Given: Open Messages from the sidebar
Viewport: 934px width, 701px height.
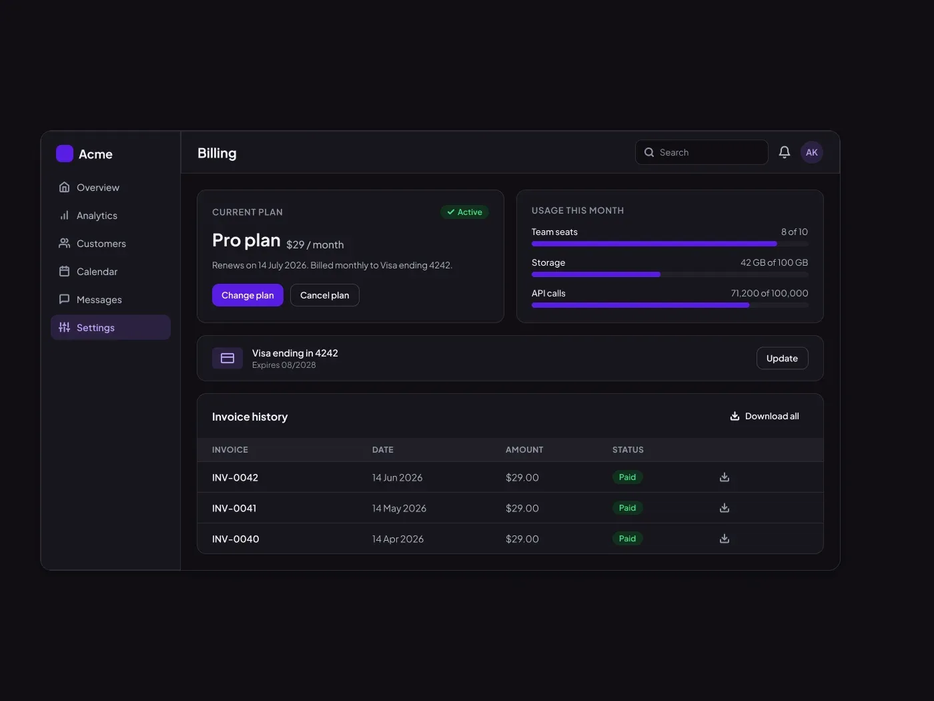Looking at the screenshot, I should click(111, 300).
